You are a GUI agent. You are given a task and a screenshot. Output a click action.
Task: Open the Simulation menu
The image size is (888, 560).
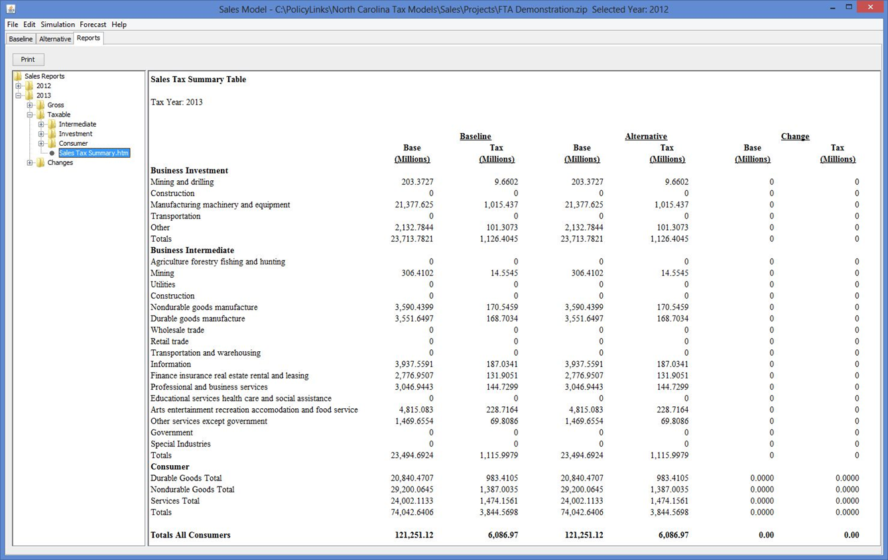point(58,25)
